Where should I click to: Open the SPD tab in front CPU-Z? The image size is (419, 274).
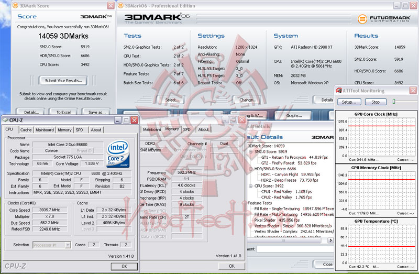click(x=80, y=130)
